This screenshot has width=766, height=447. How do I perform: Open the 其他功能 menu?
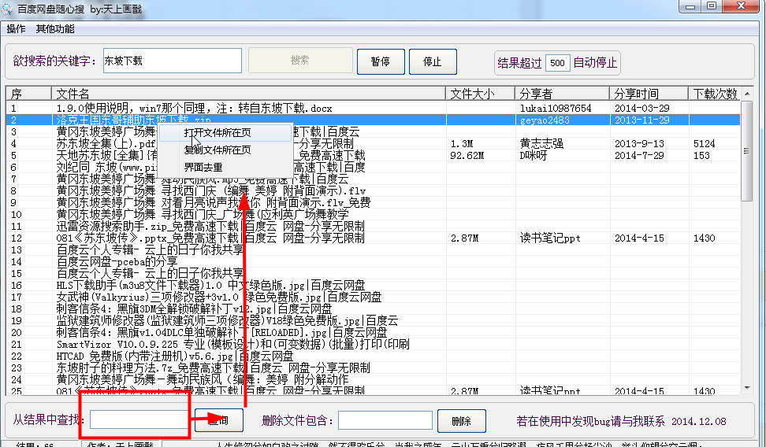click(55, 29)
